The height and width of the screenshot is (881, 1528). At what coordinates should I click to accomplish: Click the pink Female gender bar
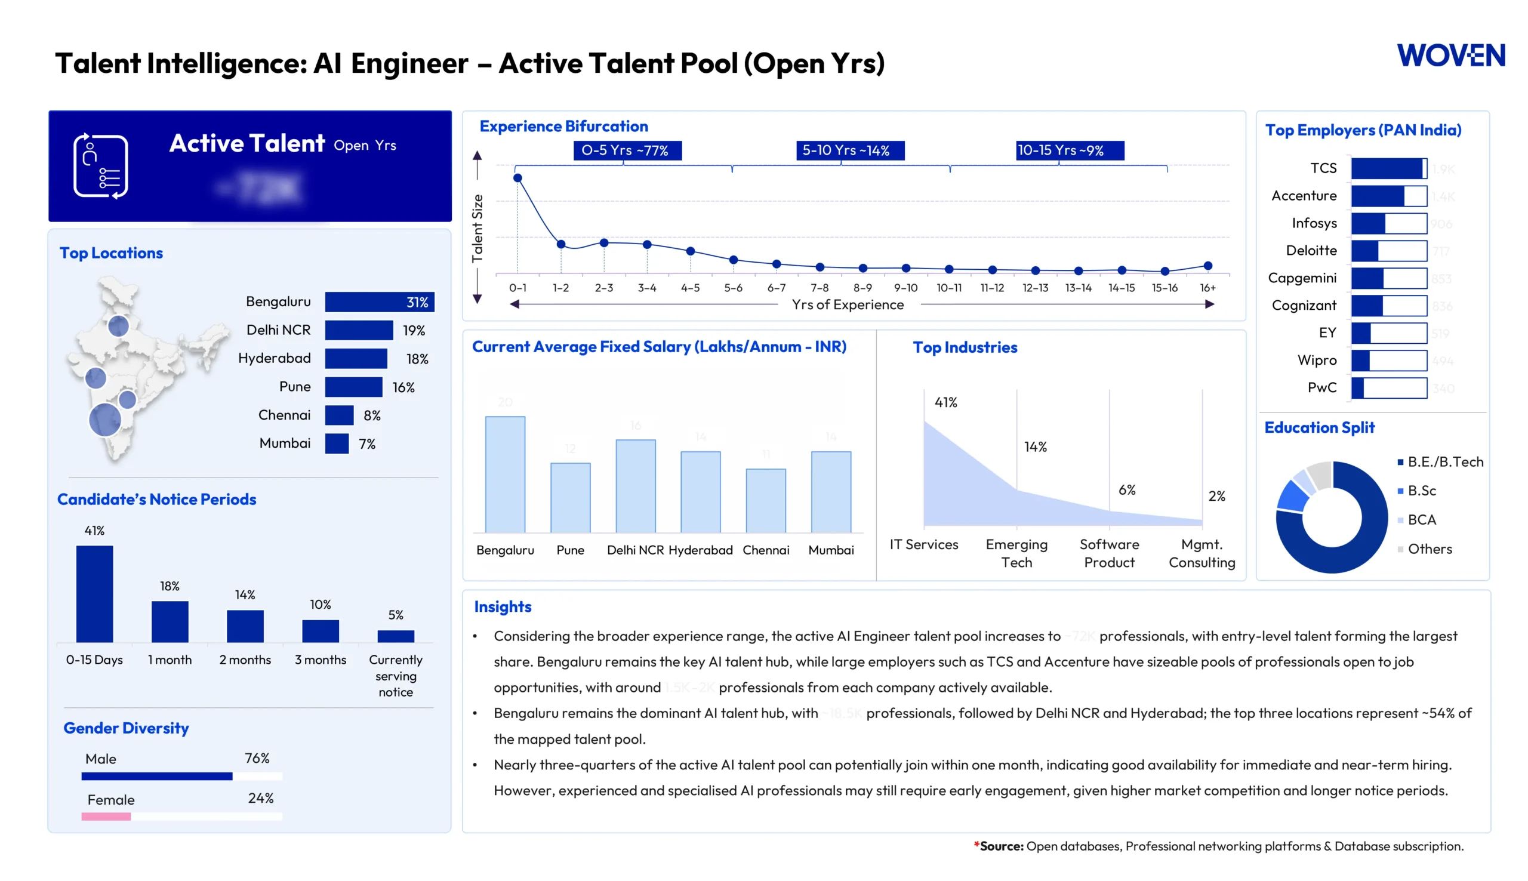tap(106, 817)
